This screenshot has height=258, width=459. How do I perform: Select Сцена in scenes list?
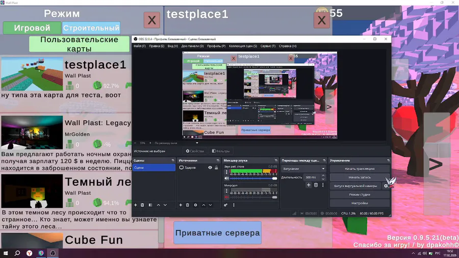(x=154, y=168)
